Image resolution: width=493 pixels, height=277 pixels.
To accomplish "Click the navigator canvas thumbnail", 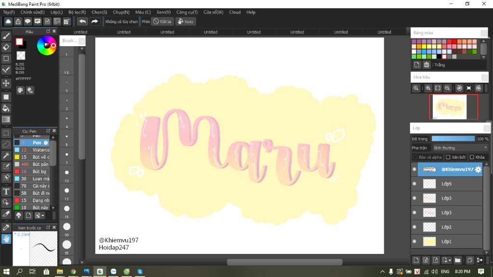I will click(449, 107).
